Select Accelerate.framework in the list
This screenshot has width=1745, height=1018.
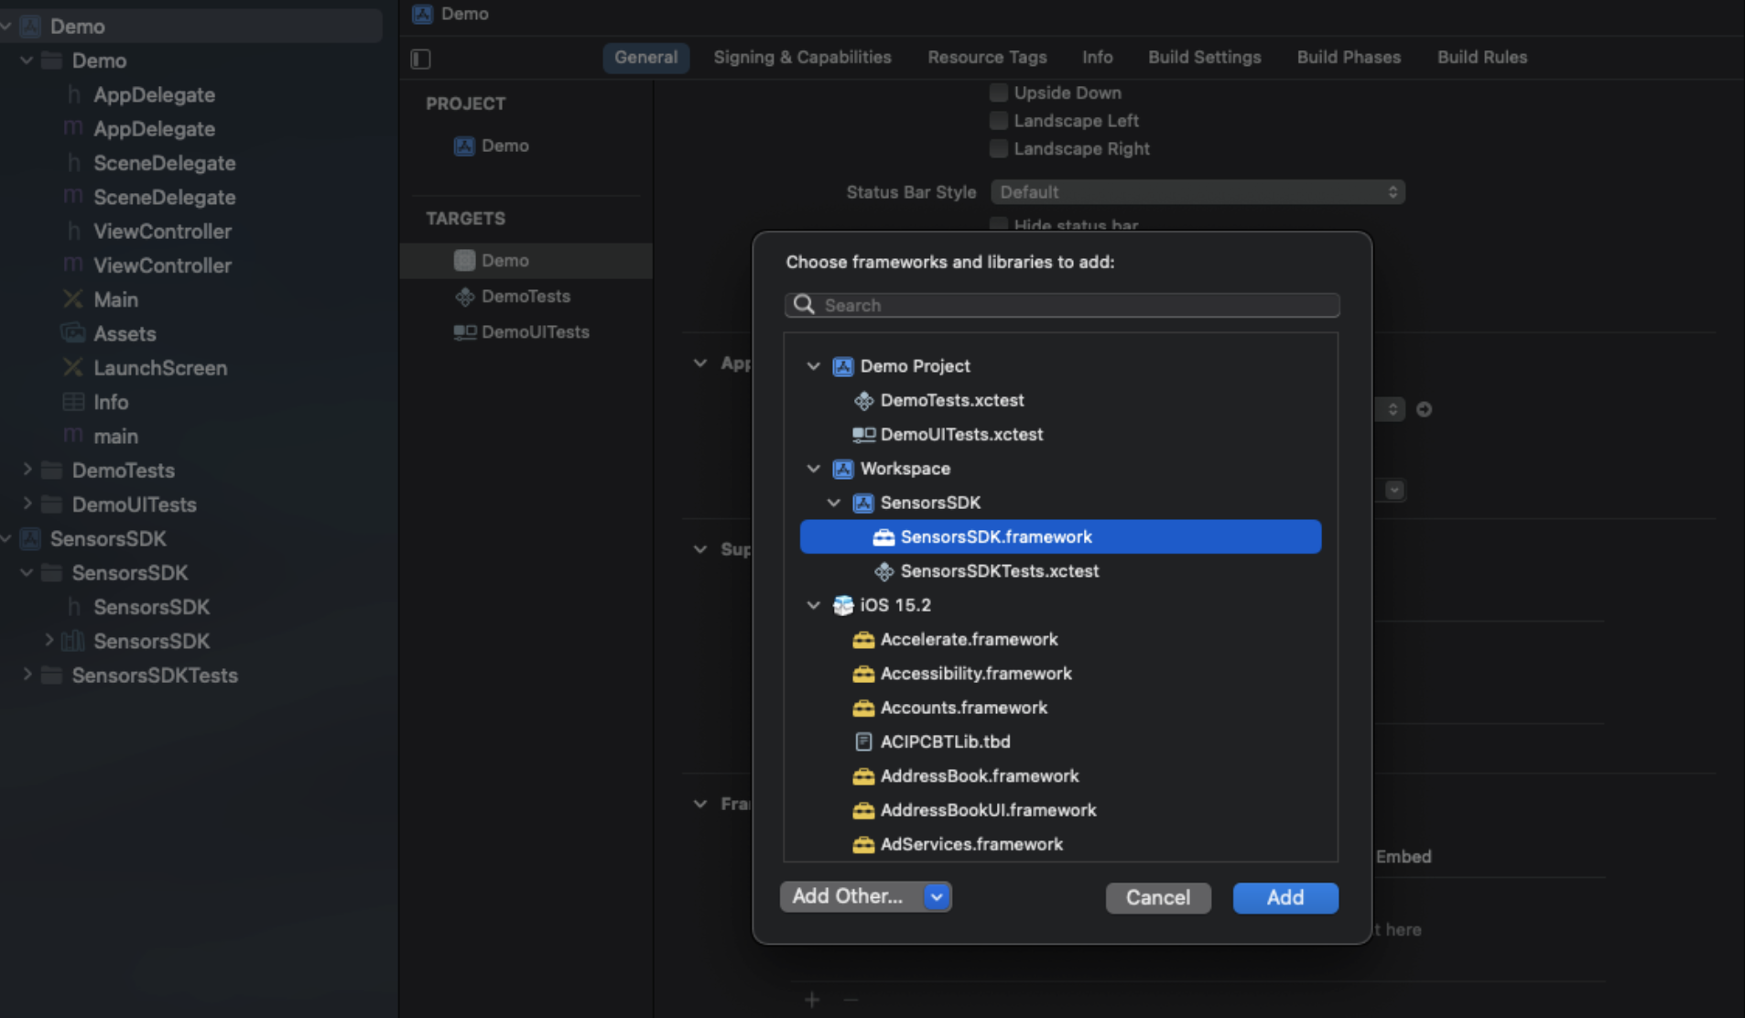point(969,639)
